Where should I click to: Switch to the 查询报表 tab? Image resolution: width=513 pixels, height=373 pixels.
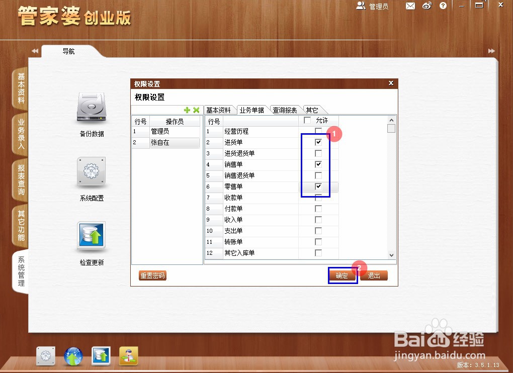click(285, 110)
